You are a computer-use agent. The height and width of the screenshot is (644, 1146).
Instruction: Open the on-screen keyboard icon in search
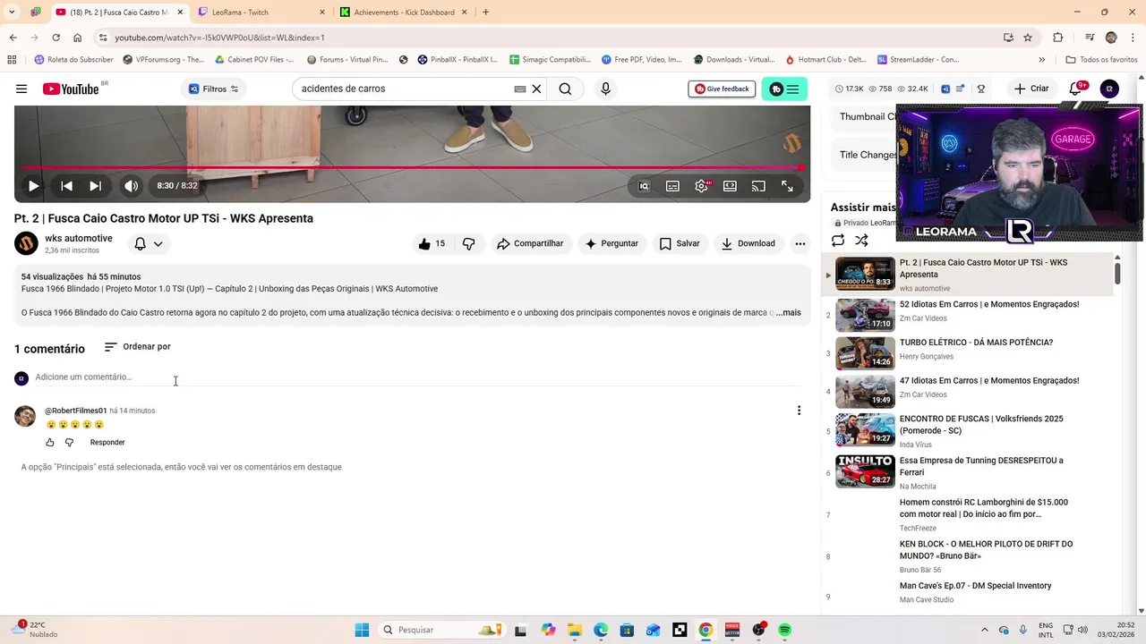coord(519,89)
